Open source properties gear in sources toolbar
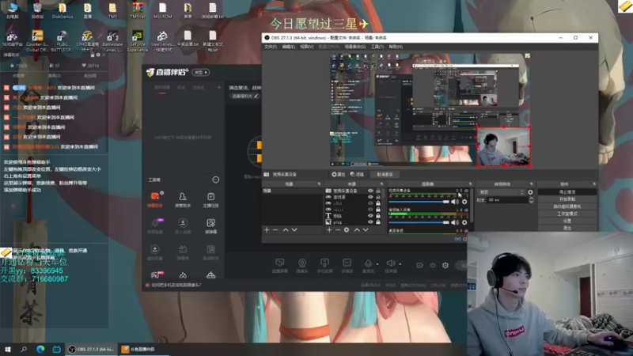Viewport: 633px width, 356px height. tap(347, 229)
